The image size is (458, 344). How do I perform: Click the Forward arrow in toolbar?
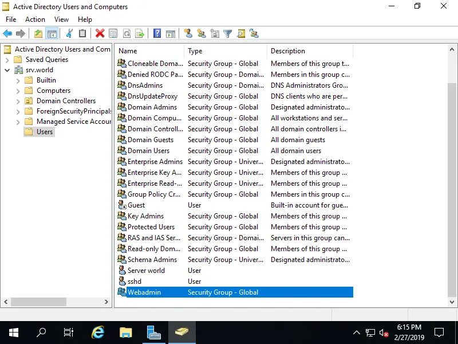[x=21, y=34]
